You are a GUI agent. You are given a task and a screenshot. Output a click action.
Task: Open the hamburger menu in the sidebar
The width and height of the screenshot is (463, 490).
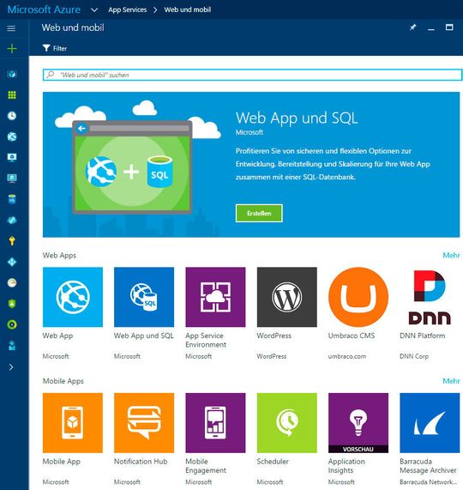[x=11, y=28]
